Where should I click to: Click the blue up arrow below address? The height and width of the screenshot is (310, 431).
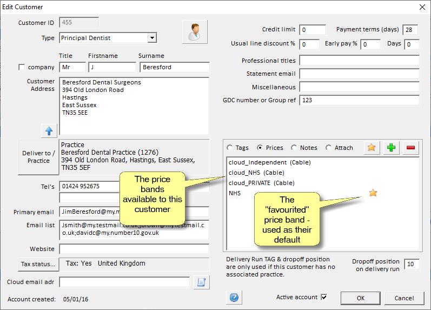click(x=49, y=130)
